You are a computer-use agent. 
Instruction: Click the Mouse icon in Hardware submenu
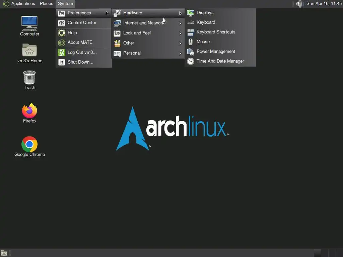tap(191, 42)
